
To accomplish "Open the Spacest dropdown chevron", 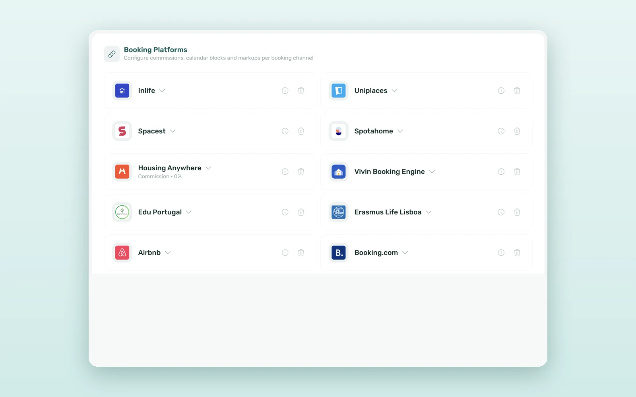I will pos(173,131).
